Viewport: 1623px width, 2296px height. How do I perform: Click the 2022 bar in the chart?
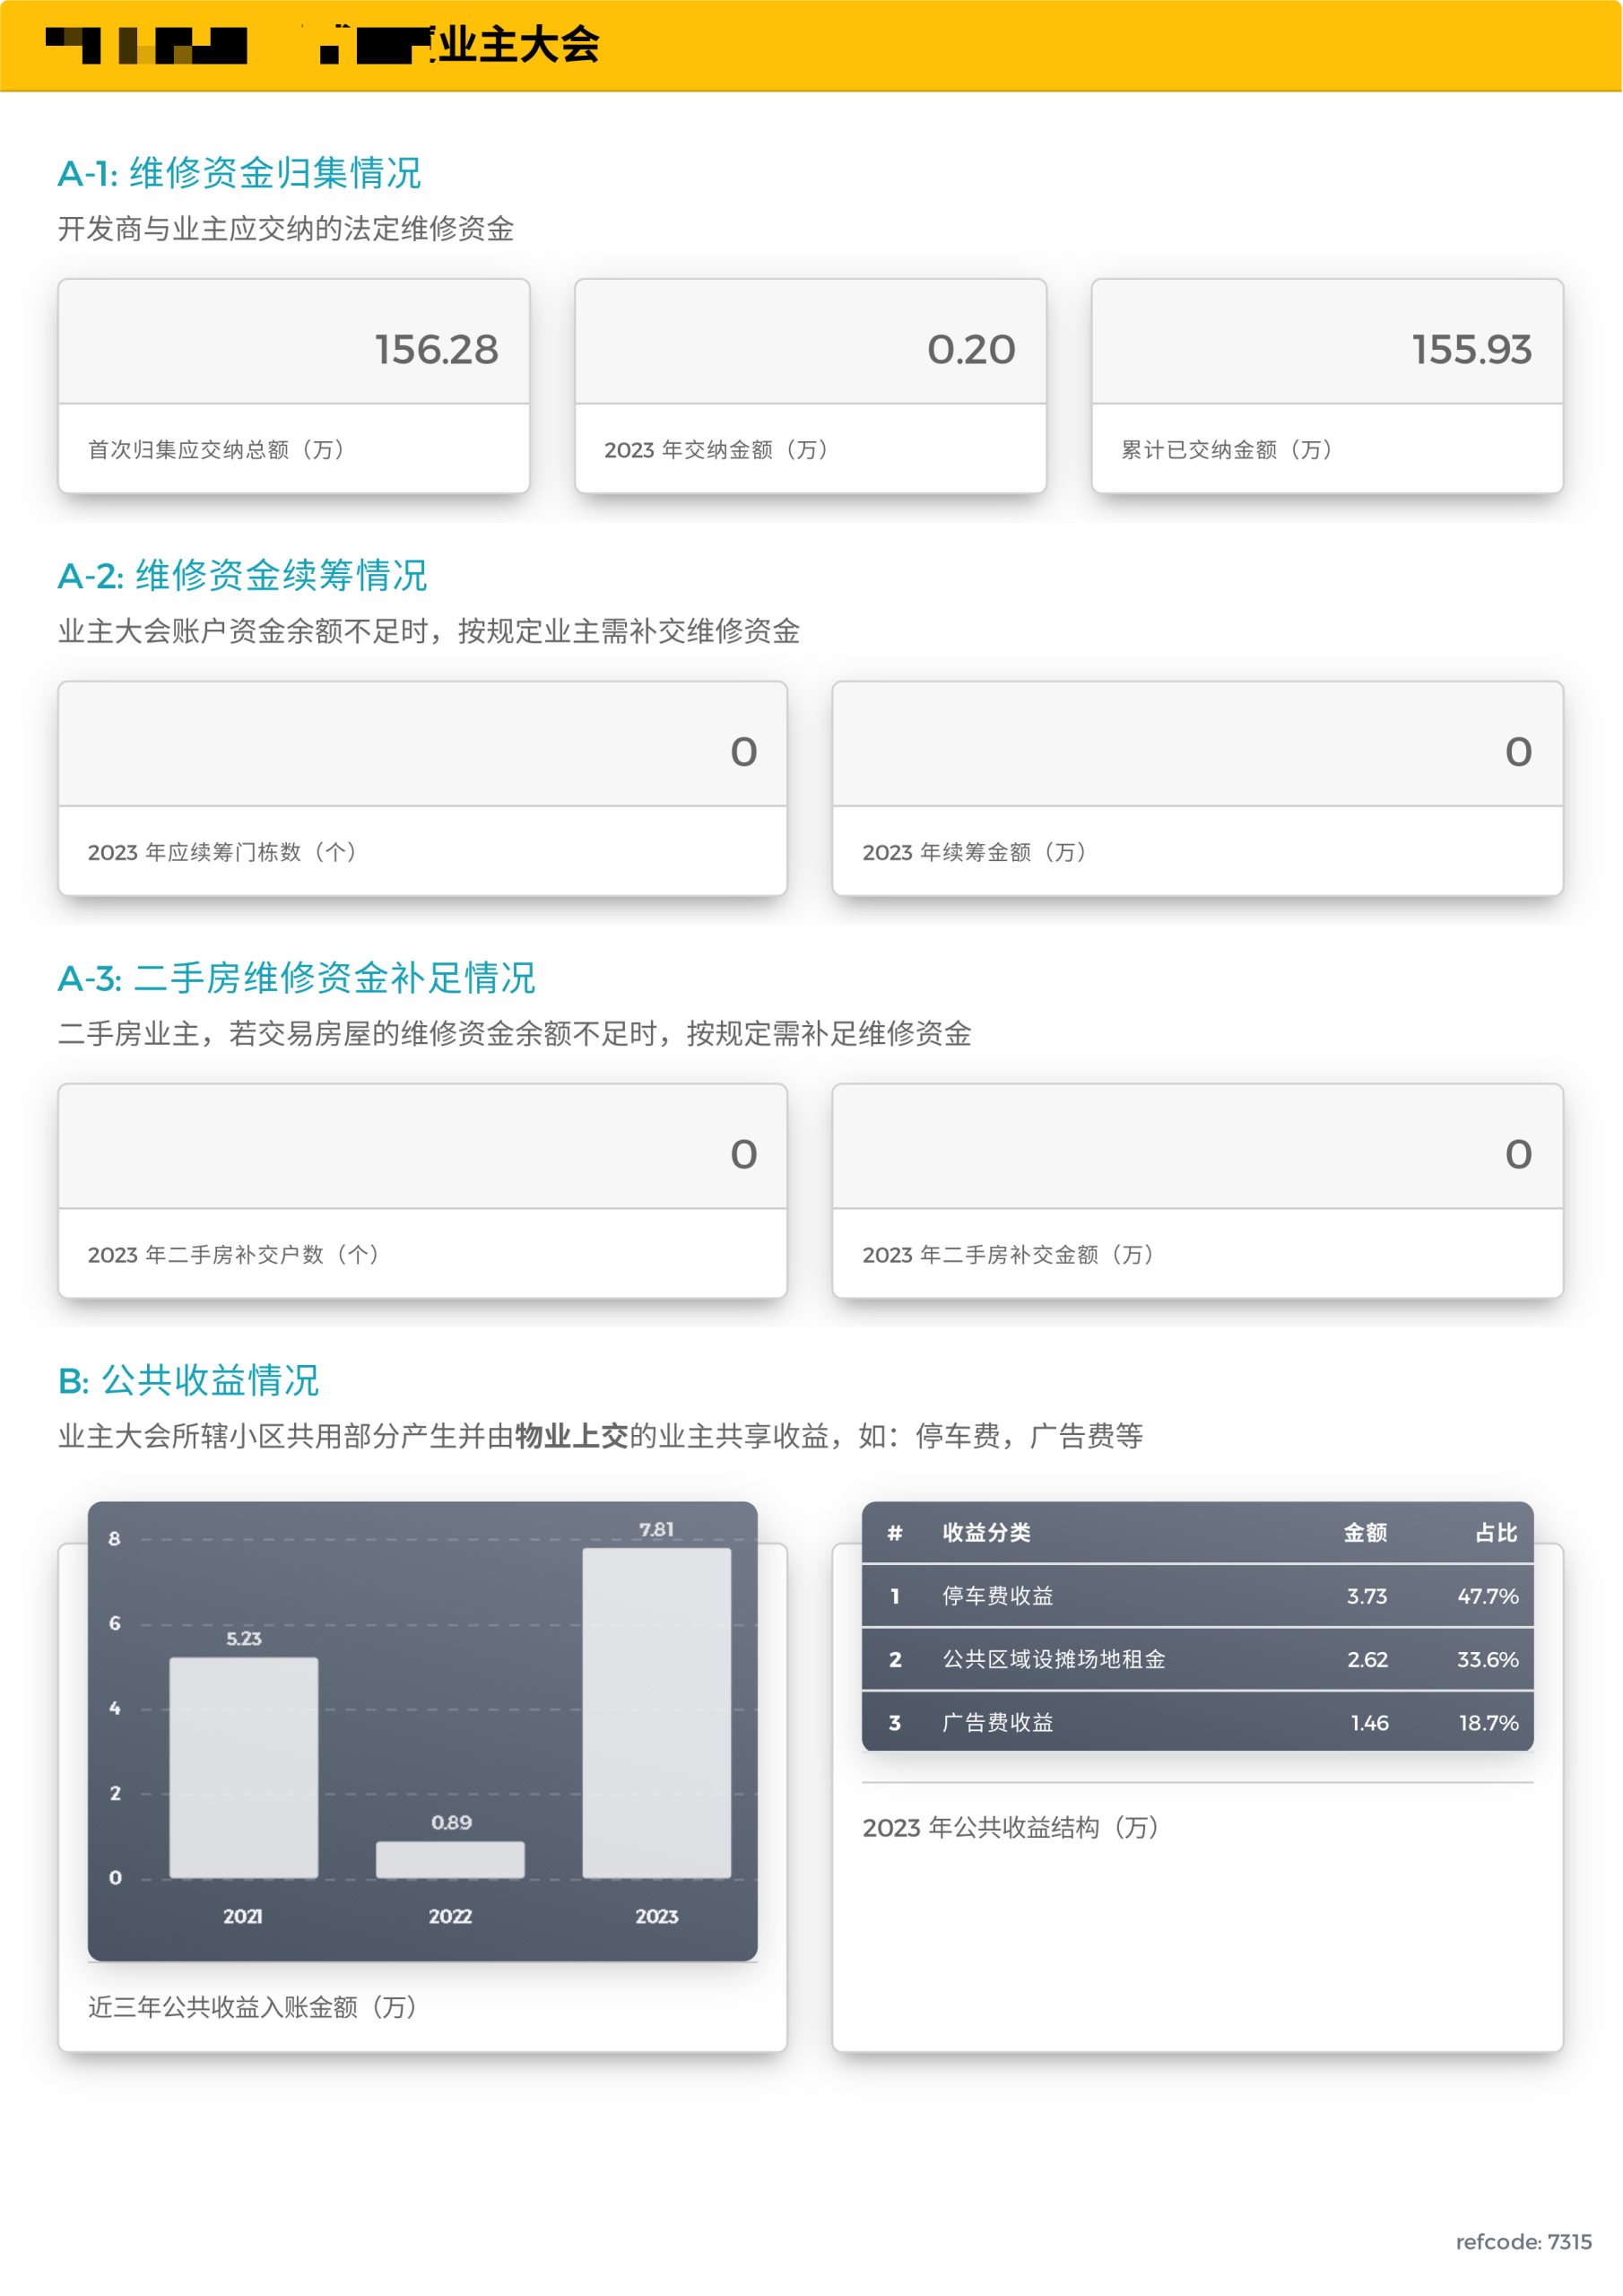450,1859
